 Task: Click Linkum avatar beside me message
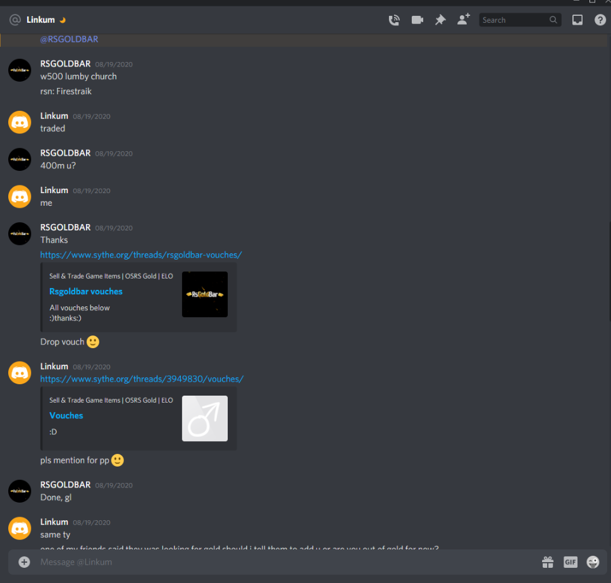click(x=20, y=196)
